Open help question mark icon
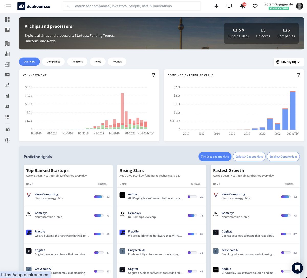Viewport: 307px width, 278px height. click(x=7, y=140)
